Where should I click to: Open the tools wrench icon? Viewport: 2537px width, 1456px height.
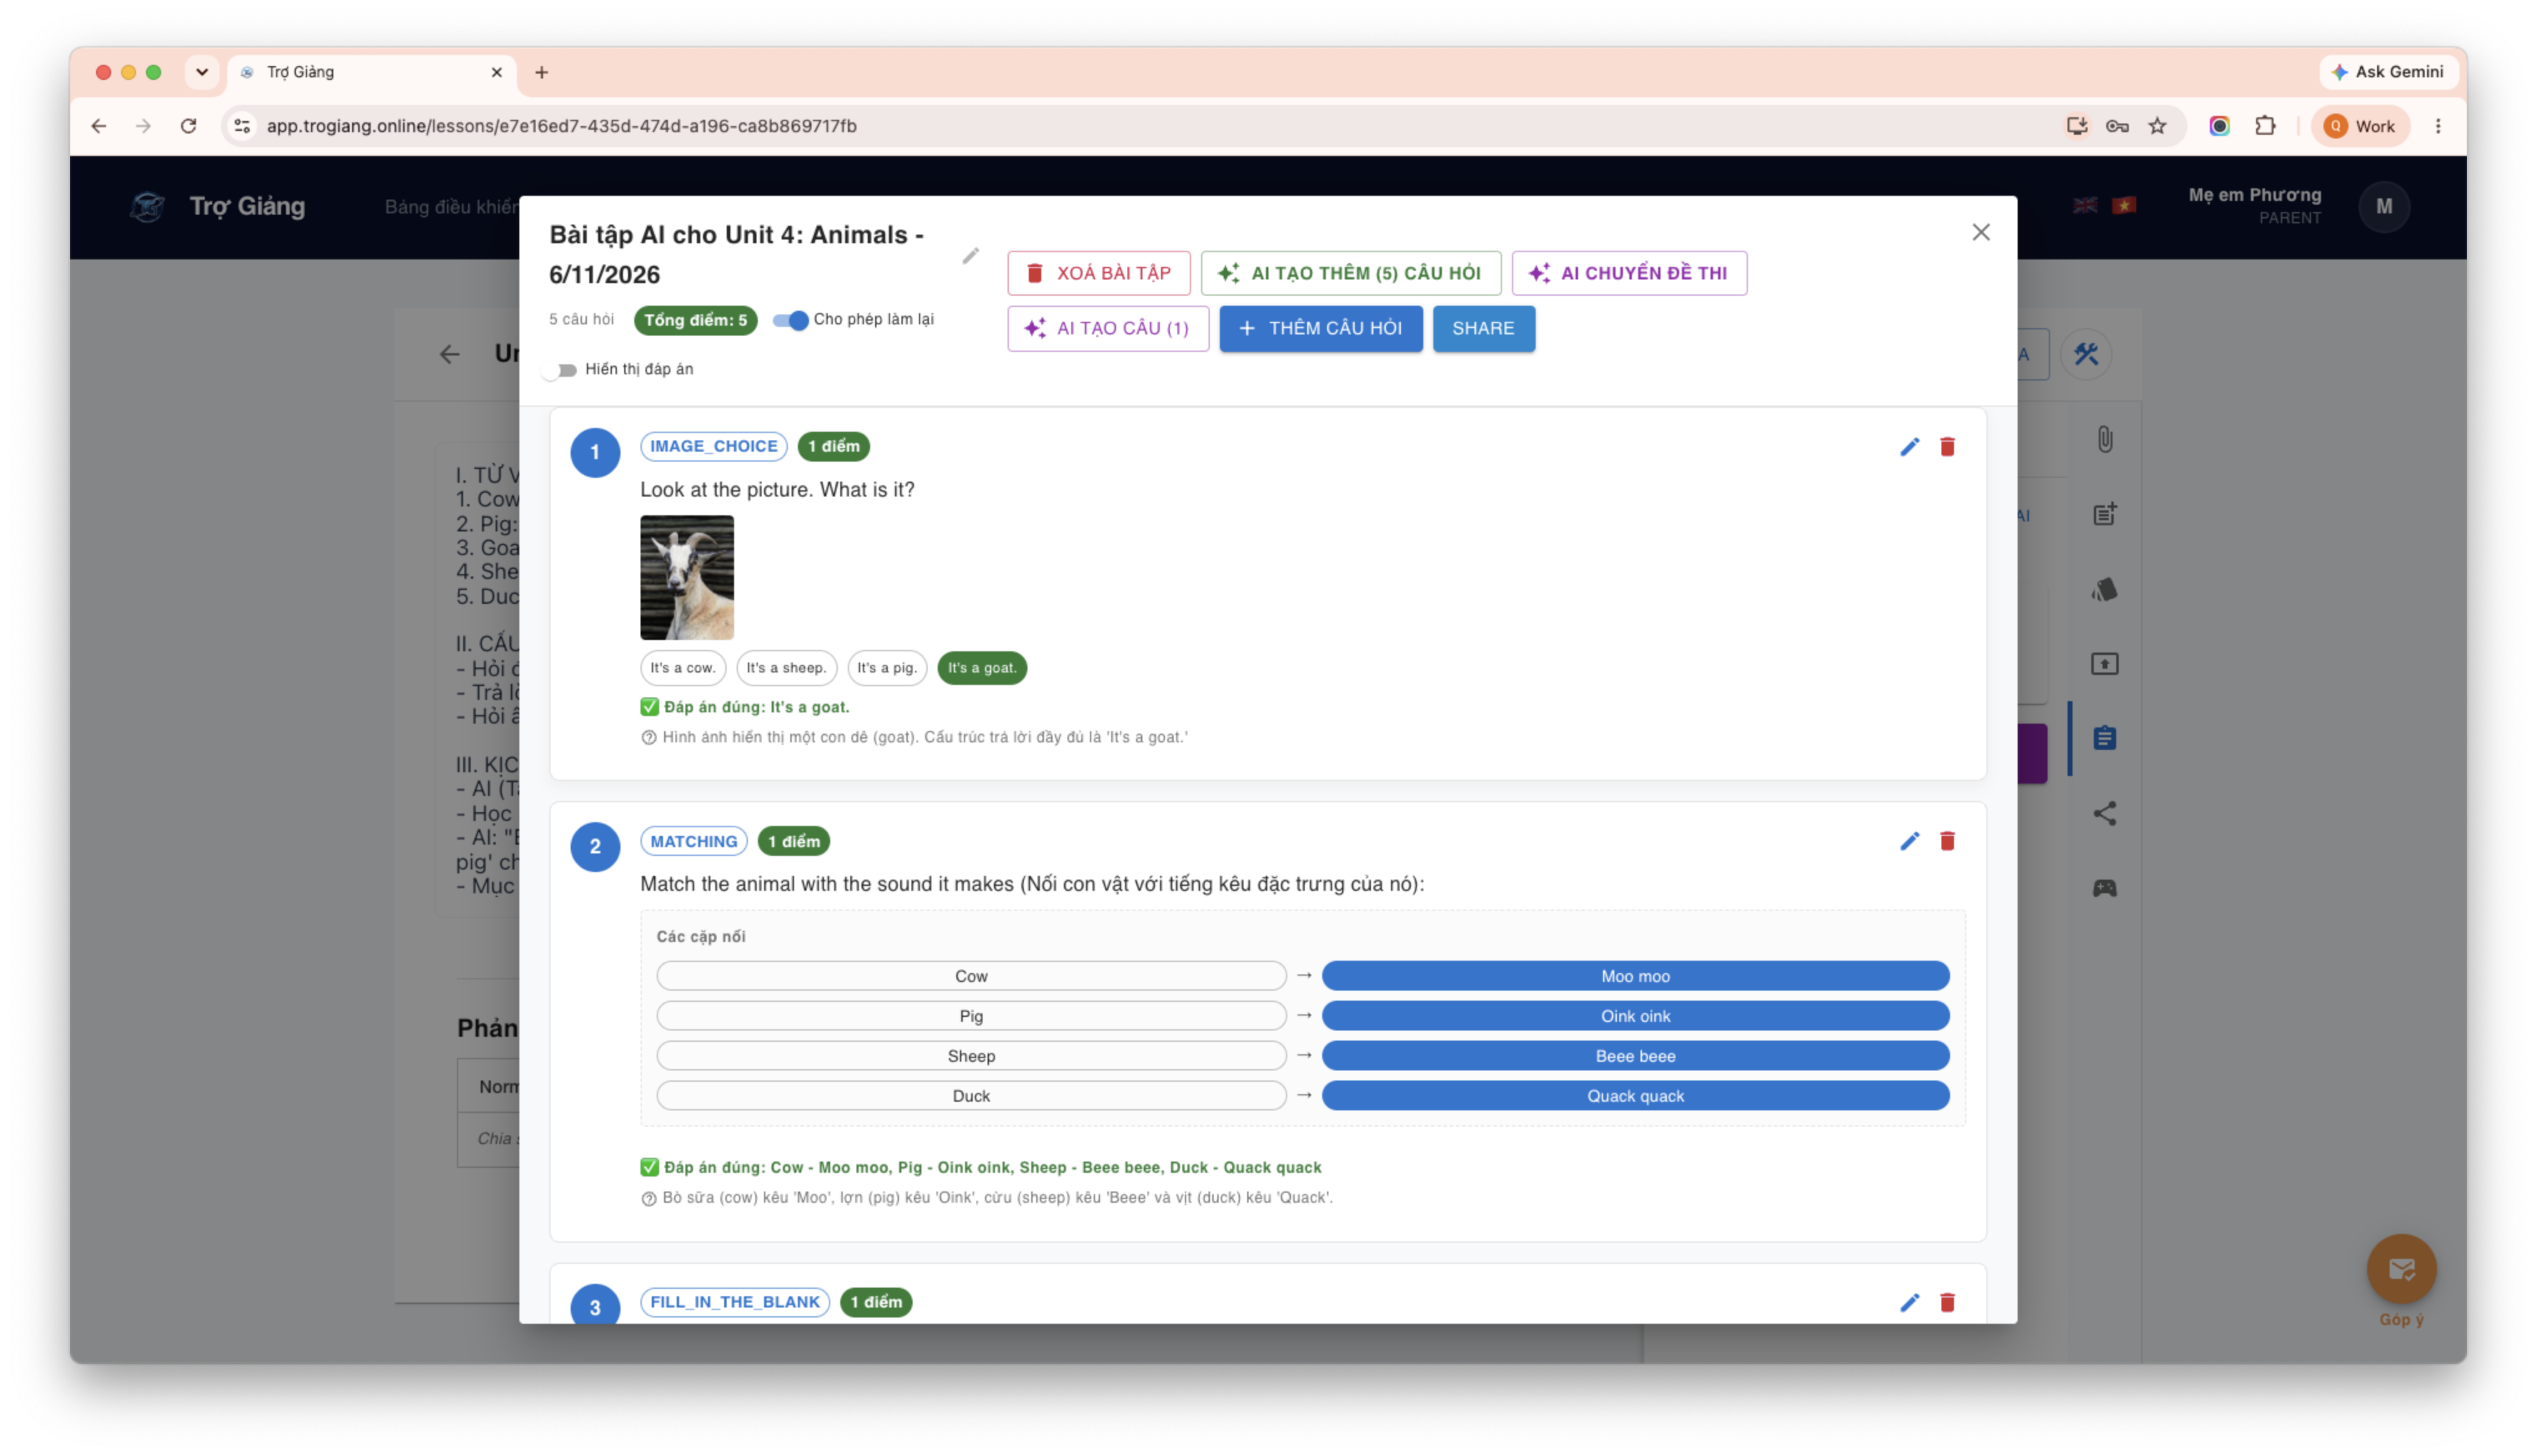point(2086,354)
